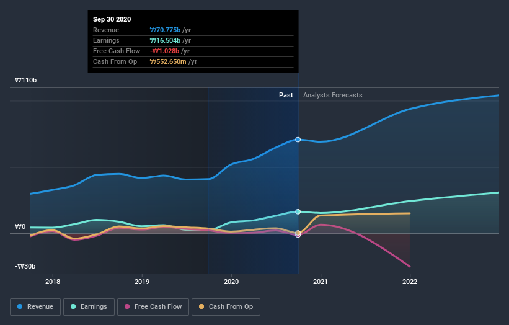This screenshot has height=325, width=509.
Task: Click the blue Revenue marker on the chart
Action: [298, 140]
